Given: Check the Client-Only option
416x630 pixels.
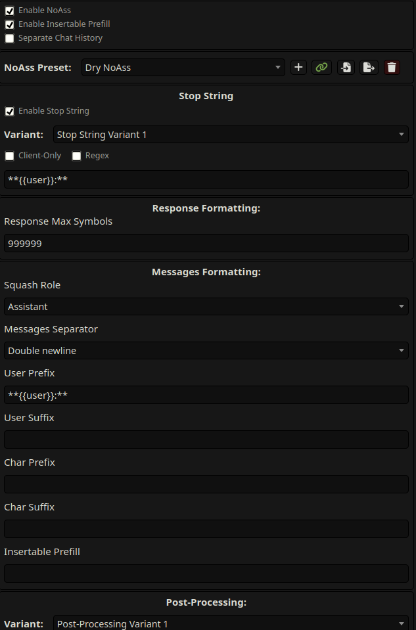Looking at the screenshot, I should tap(10, 156).
